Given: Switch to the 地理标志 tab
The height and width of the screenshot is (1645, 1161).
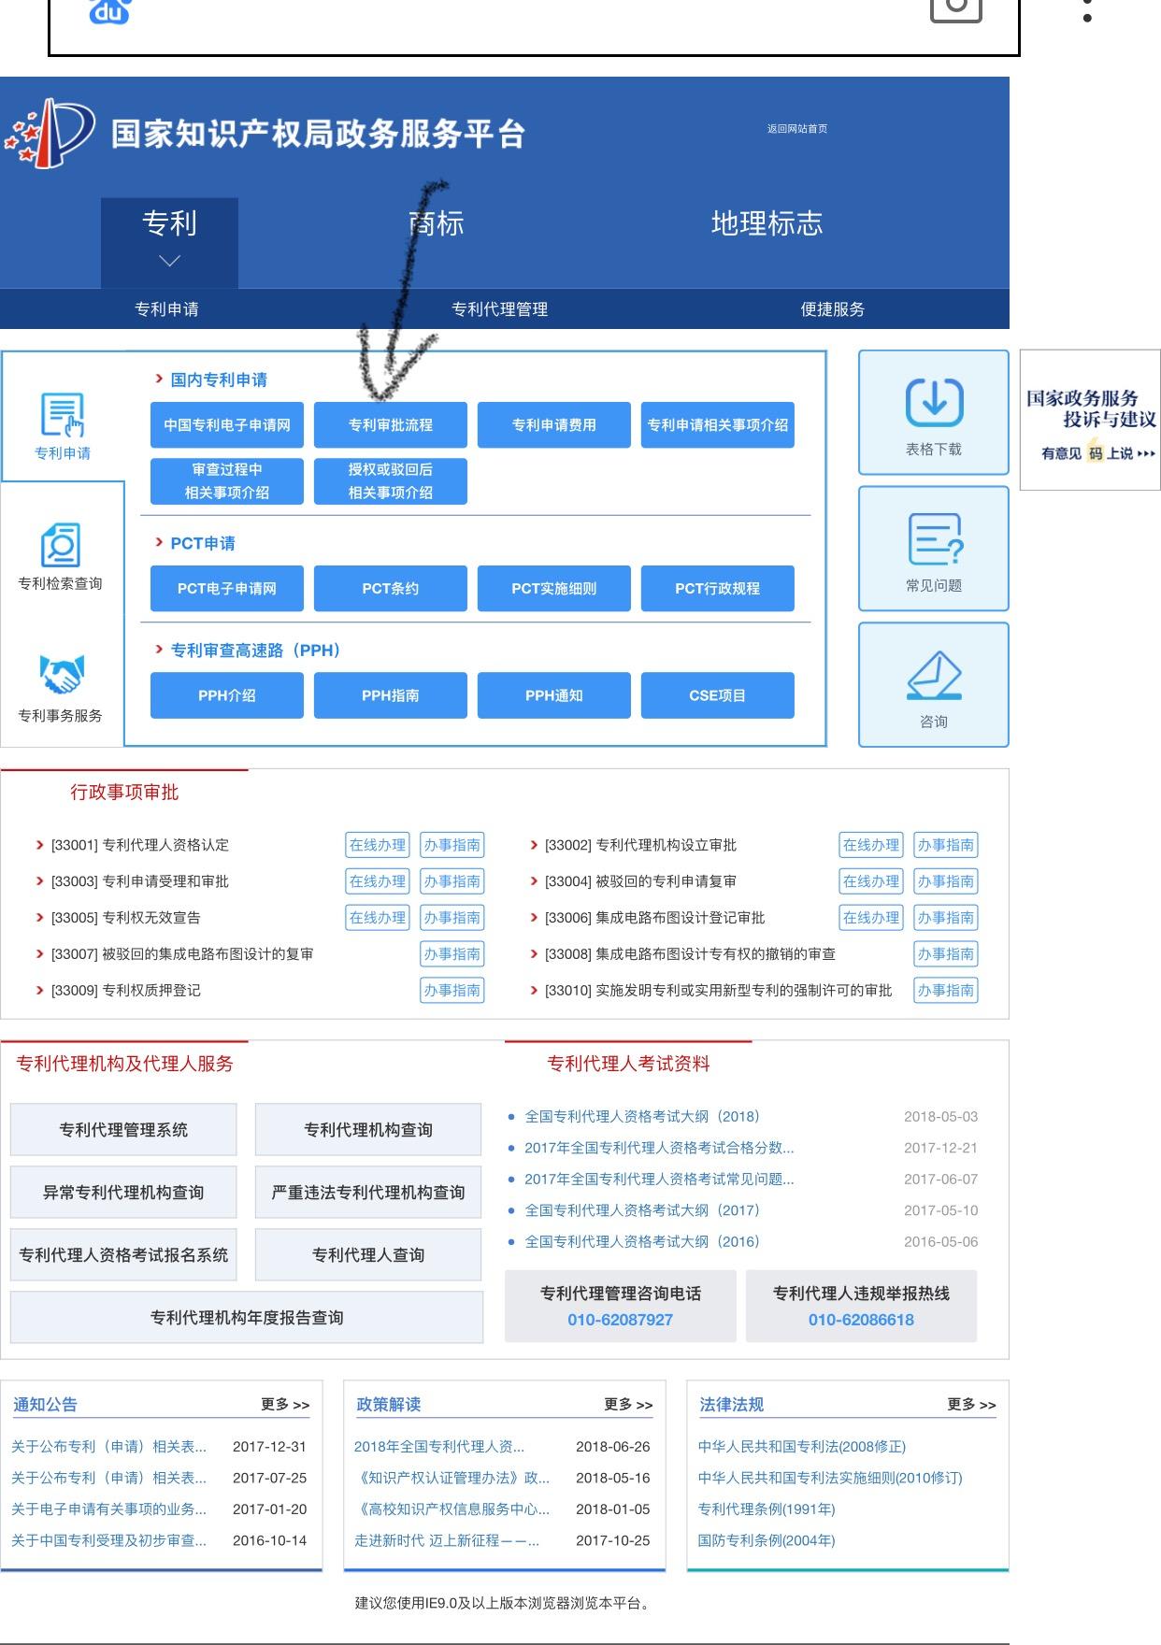Looking at the screenshot, I should (x=767, y=223).
